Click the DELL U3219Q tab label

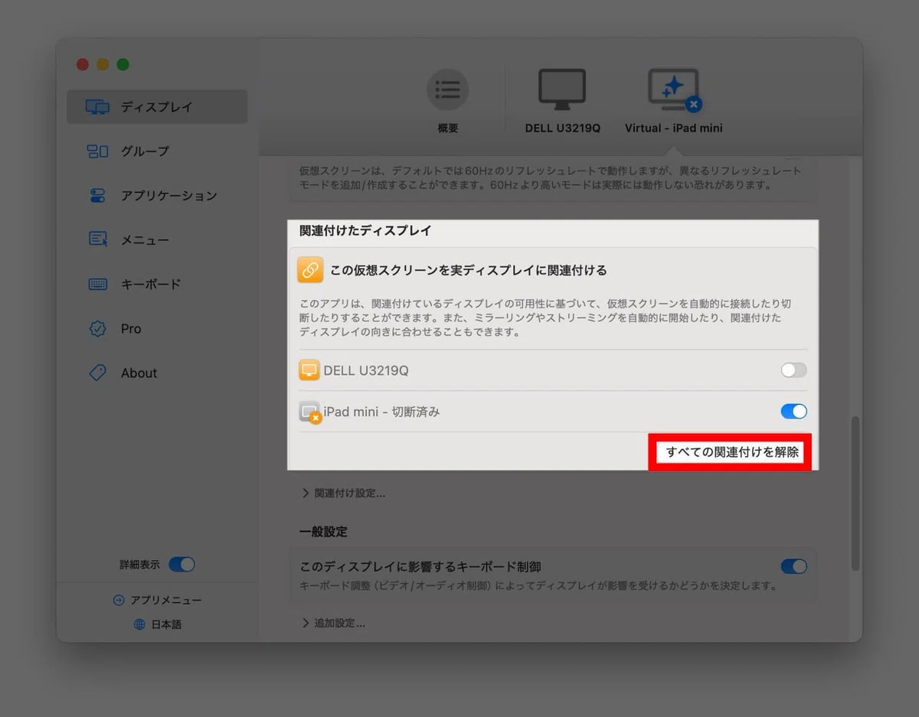pyautogui.click(x=562, y=129)
